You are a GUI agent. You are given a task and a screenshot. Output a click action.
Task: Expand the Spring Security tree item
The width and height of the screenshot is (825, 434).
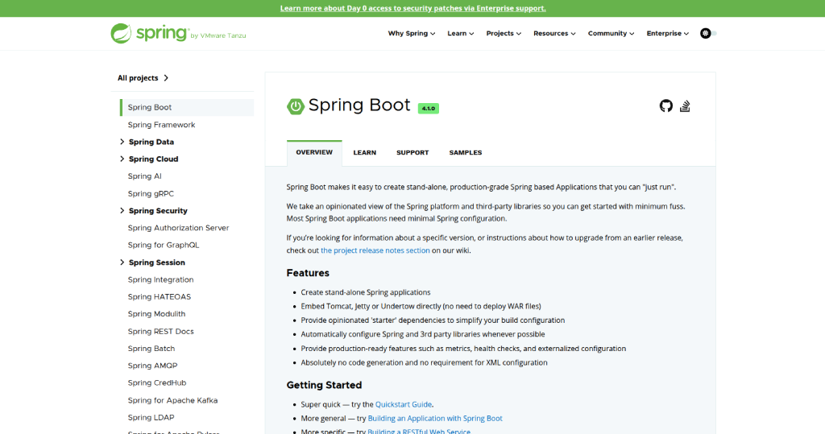point(122,210)
